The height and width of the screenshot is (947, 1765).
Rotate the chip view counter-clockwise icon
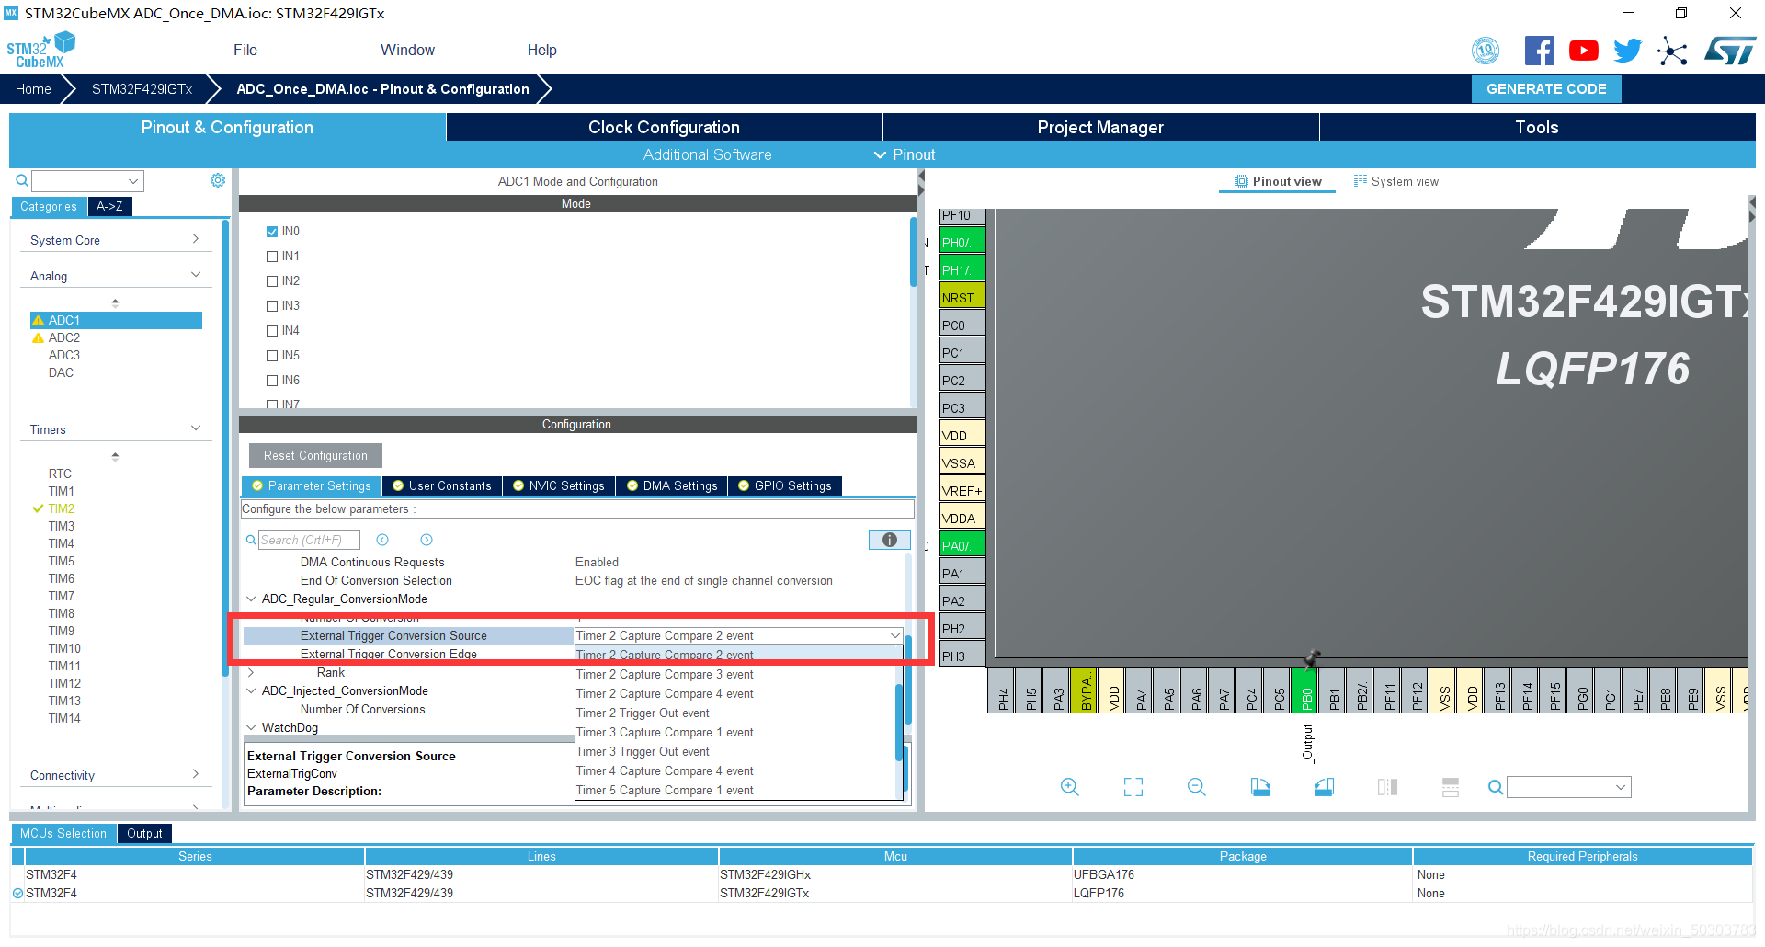click(x=1324, y=787)
